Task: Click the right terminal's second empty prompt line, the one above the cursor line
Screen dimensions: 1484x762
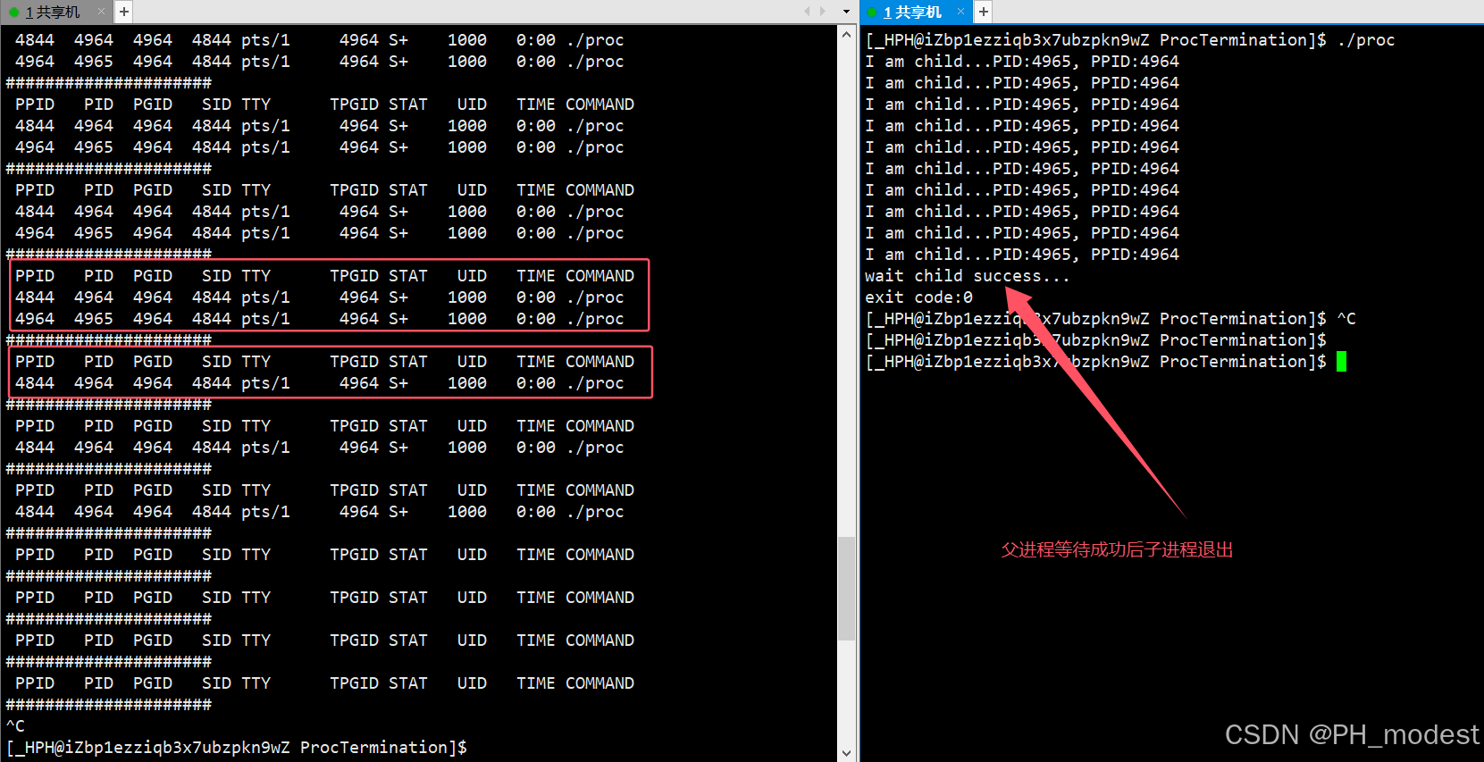Action: (1095, 340)
